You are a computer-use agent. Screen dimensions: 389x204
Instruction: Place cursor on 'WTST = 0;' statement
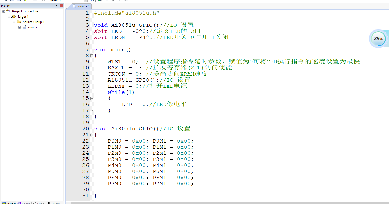pos(123,62)
